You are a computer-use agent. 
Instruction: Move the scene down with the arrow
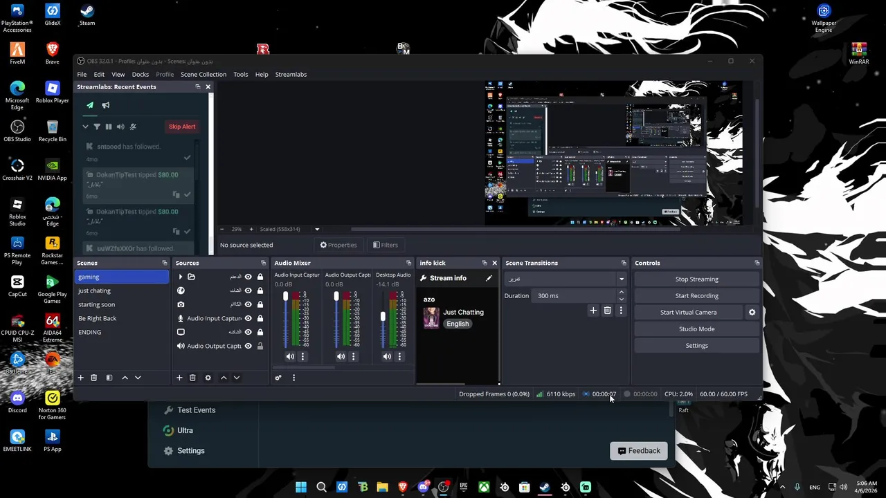tap(138, 378)
